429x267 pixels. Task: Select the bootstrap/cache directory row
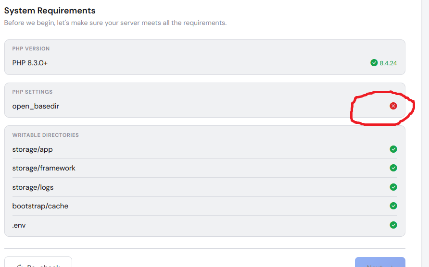pos(205,206)
